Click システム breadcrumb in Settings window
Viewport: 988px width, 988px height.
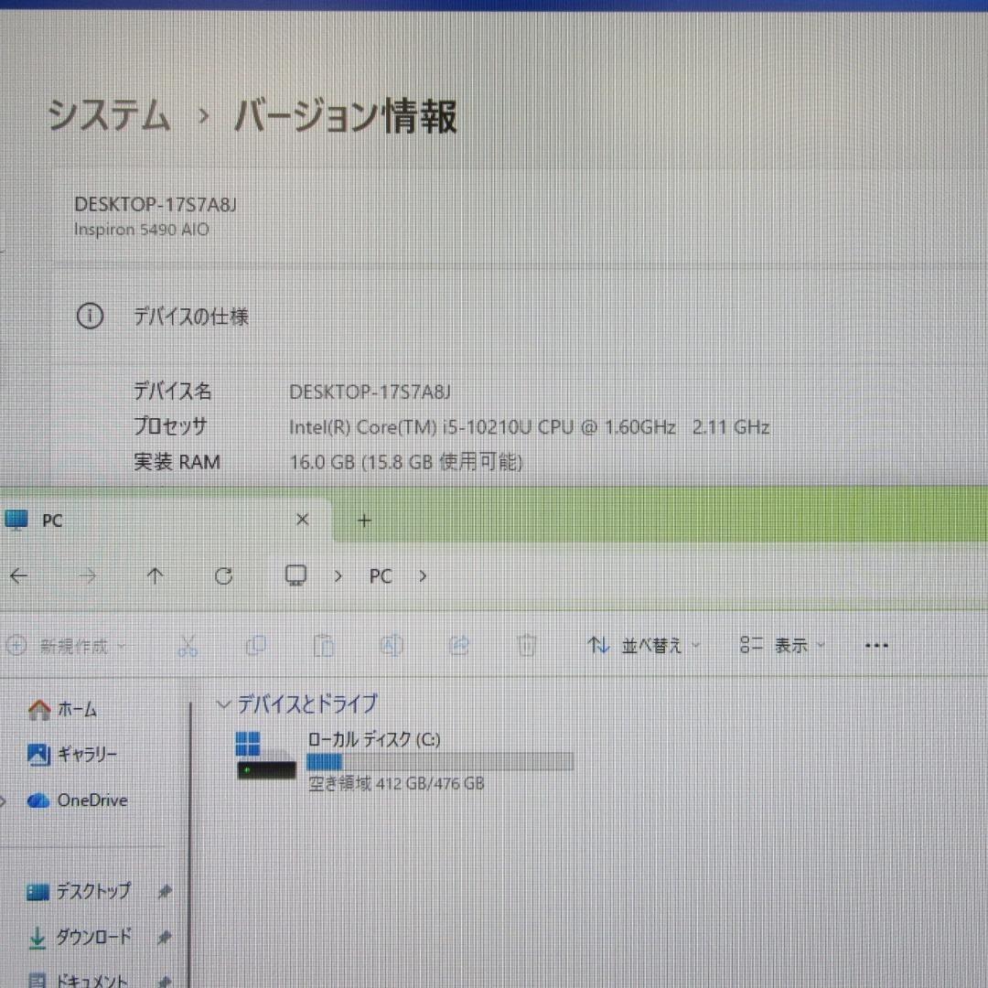pos(109,115)
